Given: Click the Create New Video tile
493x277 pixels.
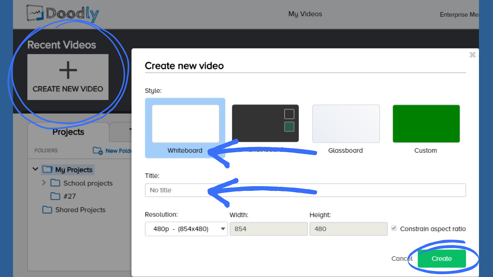Looking at the screenshot, I should 68,77.
